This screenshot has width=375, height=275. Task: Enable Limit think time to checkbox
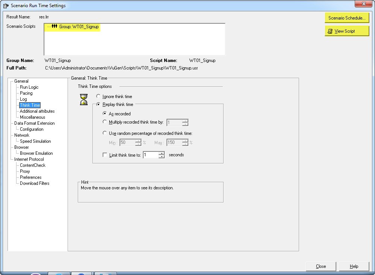pyautogui.click(x=105, y=155)
